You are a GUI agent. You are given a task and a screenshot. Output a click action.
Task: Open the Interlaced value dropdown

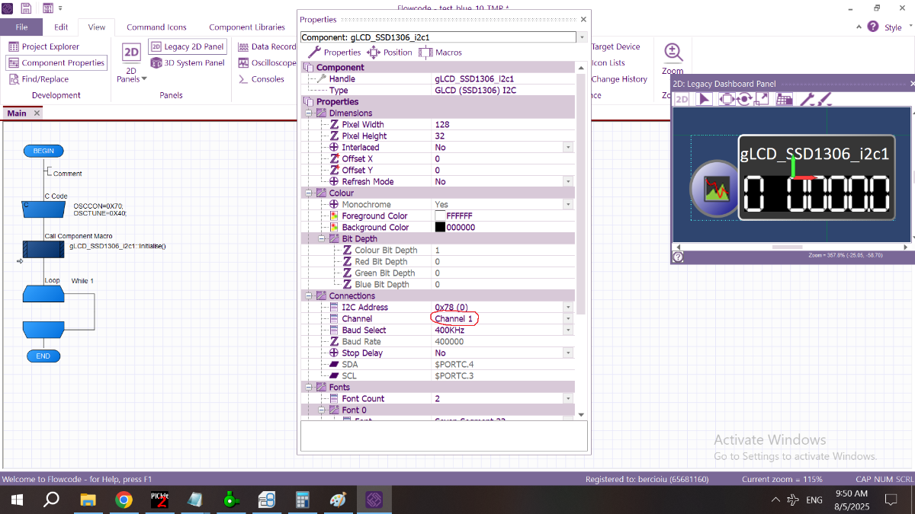[567, 147]
